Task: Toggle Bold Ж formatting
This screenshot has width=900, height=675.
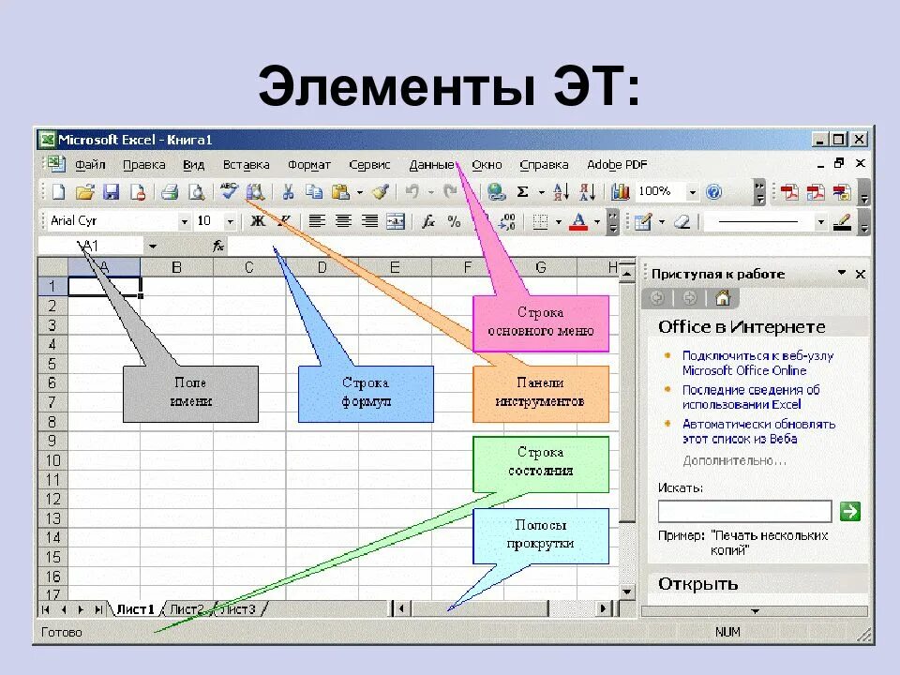Action: coord(258,221)
